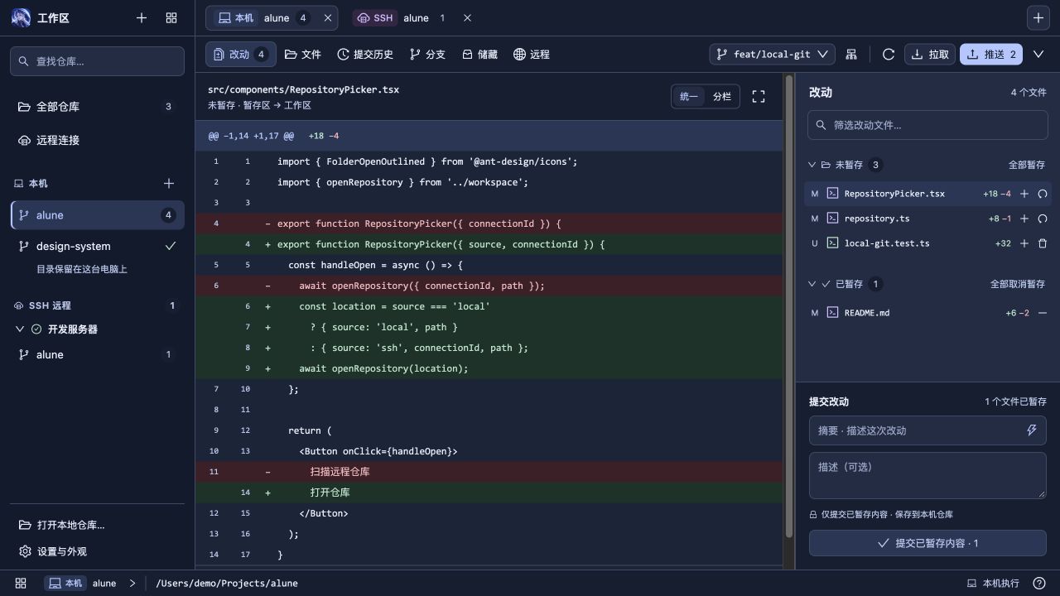Select the design-system repository
Screen dimensions: 1060x596
click(97, 246)
